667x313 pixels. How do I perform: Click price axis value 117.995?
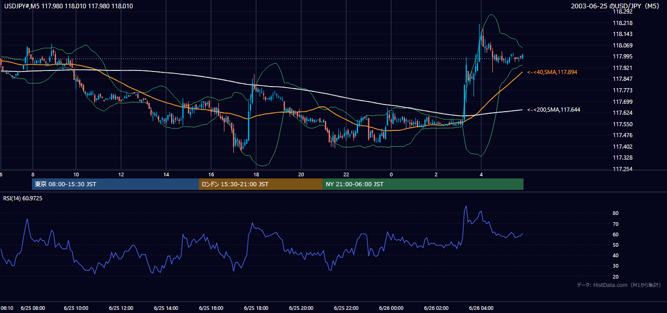click(x=623, y=56)
